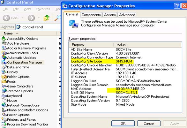Switch to the Advanced tab
This screenshot has width=187, height=128.
pyautogui.click(x=127, y=15)
